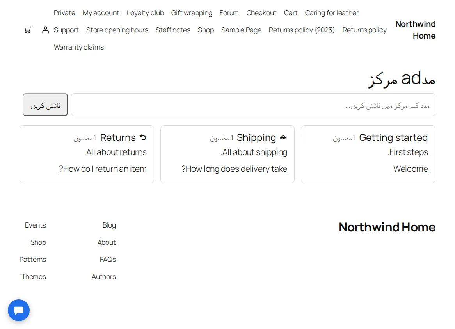Open the Private menu item
The width and height of the screenshot is (455, 329).
click(64, 13)
